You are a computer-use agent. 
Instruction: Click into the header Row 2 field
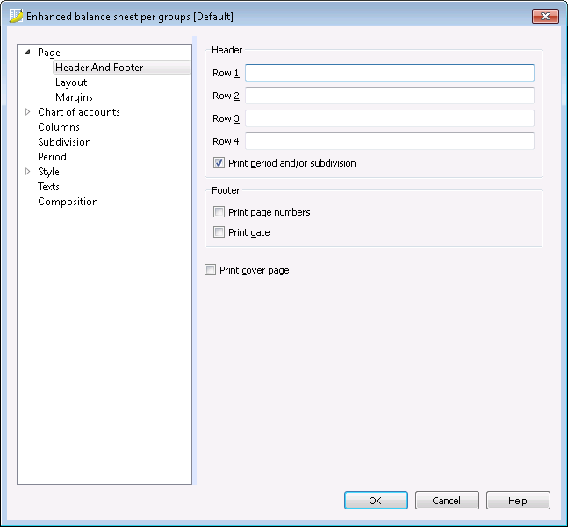pos(390,96)
